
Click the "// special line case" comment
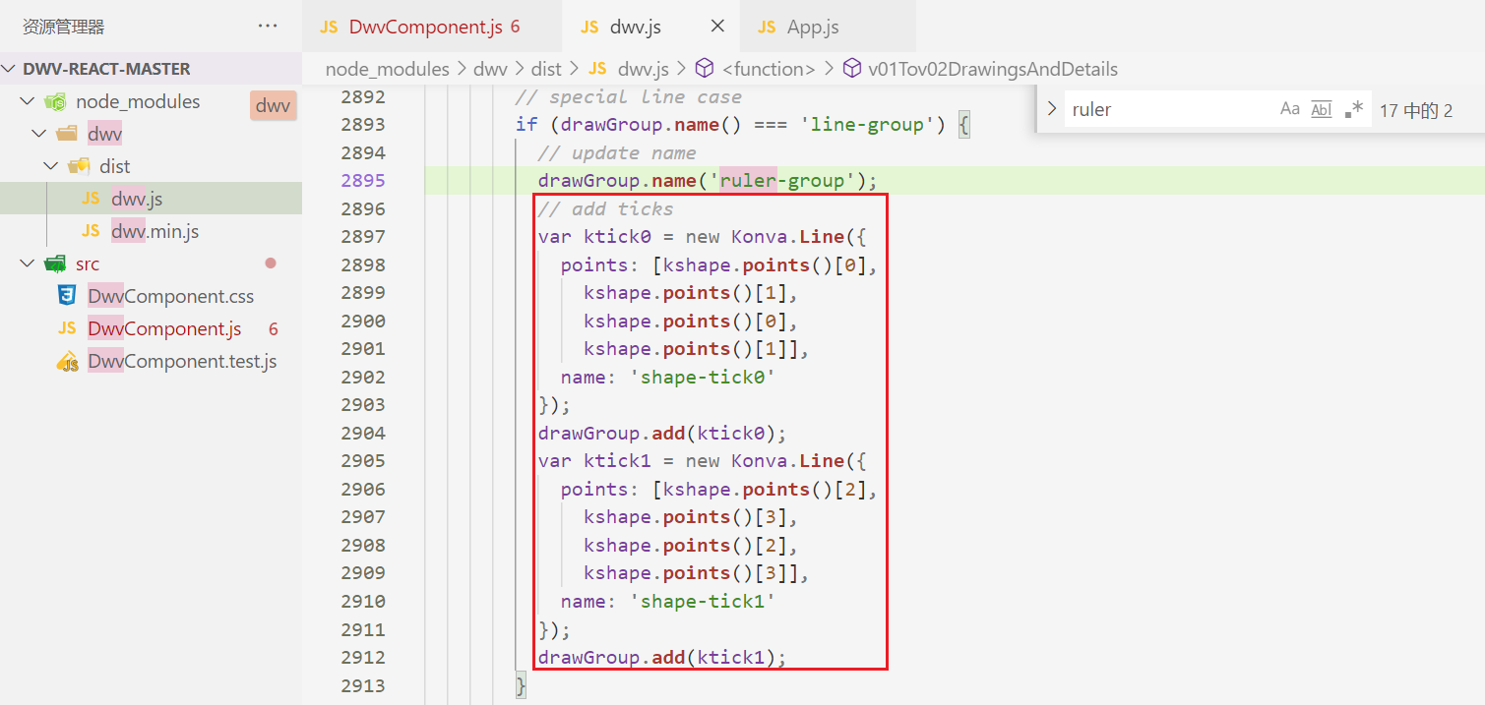tap(629, 96)
